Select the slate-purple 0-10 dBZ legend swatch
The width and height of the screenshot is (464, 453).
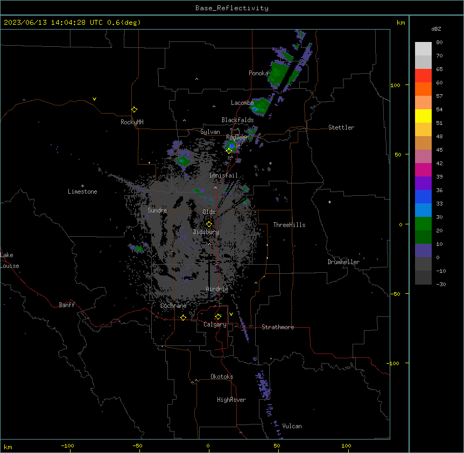coord(423,251)
